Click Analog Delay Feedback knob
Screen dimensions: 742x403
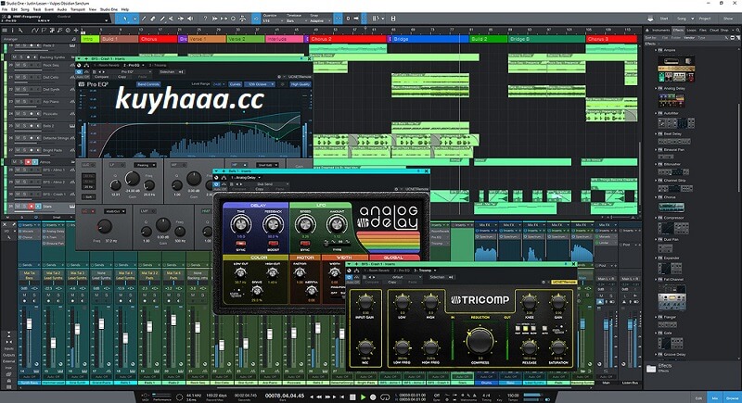click(x=273, y=224)
